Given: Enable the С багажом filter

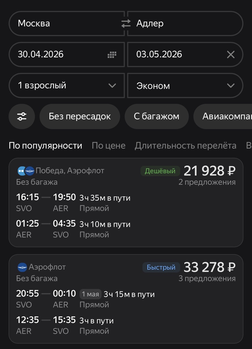Looking at the screenshot, I should [x=156, y=116].
